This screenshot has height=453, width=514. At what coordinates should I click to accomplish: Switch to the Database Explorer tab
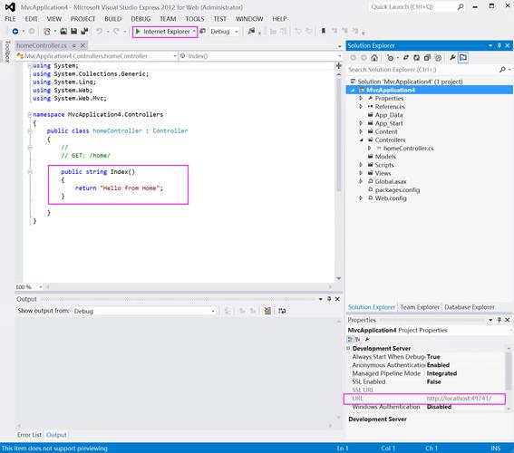tap(469, 307)
